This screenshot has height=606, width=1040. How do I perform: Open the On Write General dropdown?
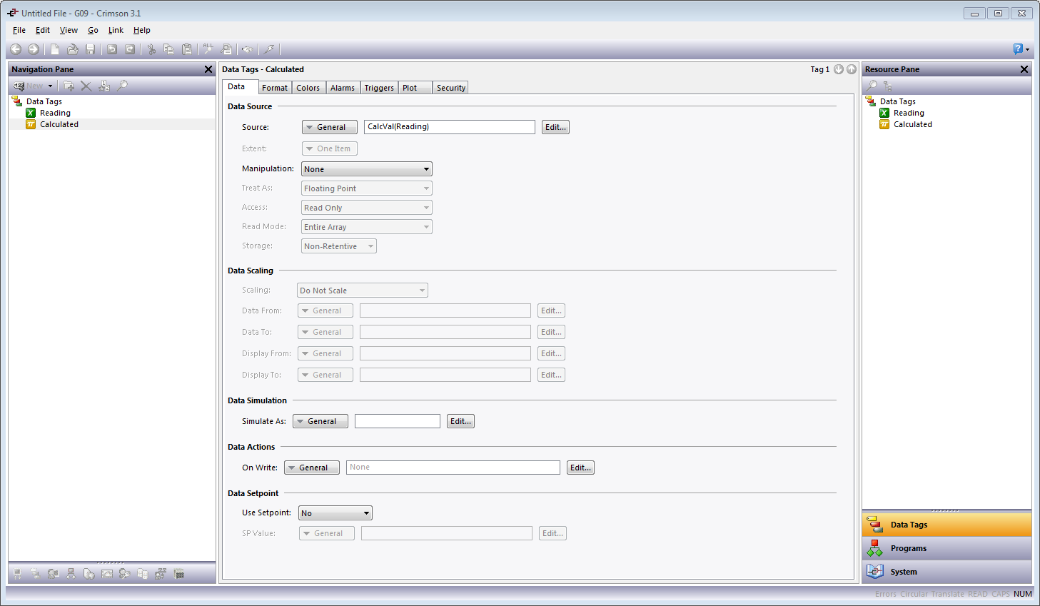312,468
